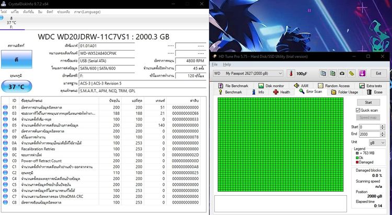Select the disk F: 37 °C entry in the CrystalDiskInfo disk bar
Screen dimensions: 392x215
pyautogui.click(x=11, y=22)
